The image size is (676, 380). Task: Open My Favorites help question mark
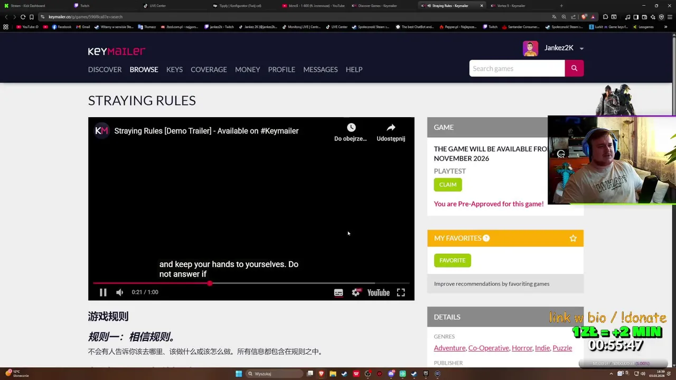tap(486, 239)
